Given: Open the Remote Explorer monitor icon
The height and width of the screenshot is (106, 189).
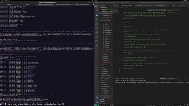Looking at the screenshot, I should coord(97,28).
